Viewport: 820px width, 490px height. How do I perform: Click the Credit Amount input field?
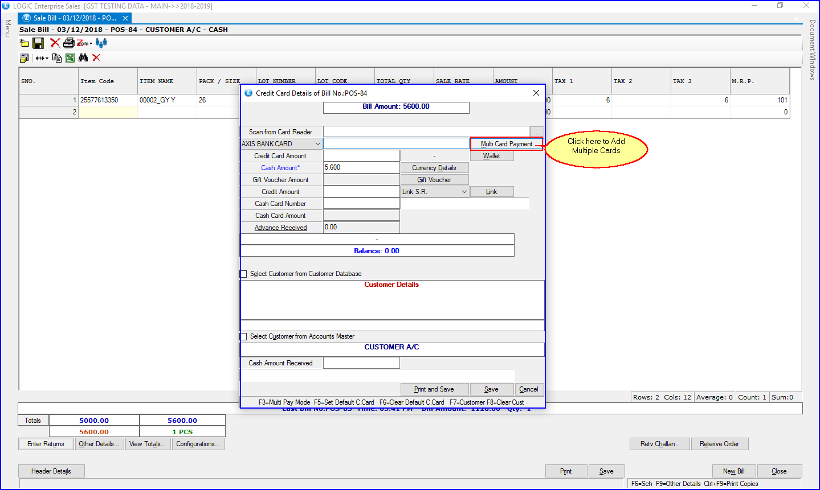361,192
